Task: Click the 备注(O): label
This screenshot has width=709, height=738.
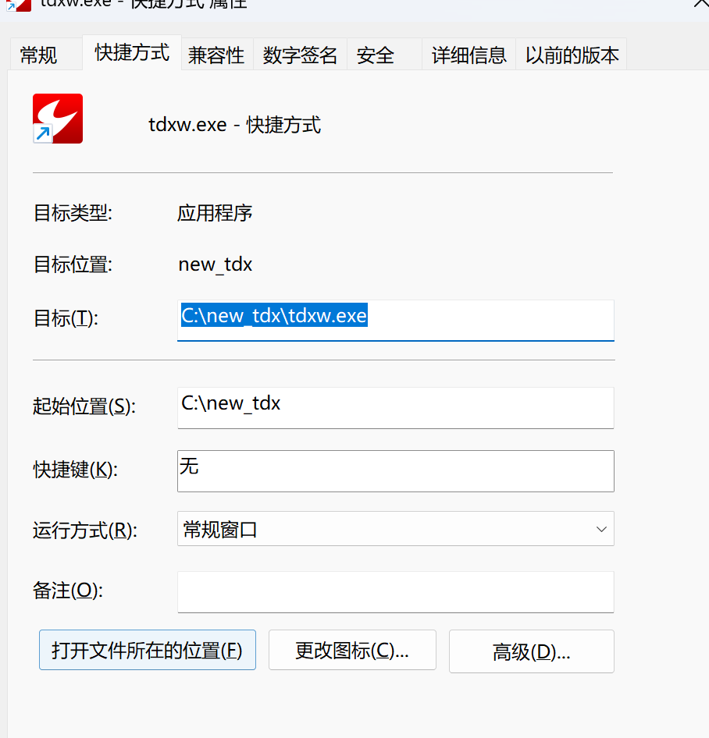Action: click(x=68, y=591)
